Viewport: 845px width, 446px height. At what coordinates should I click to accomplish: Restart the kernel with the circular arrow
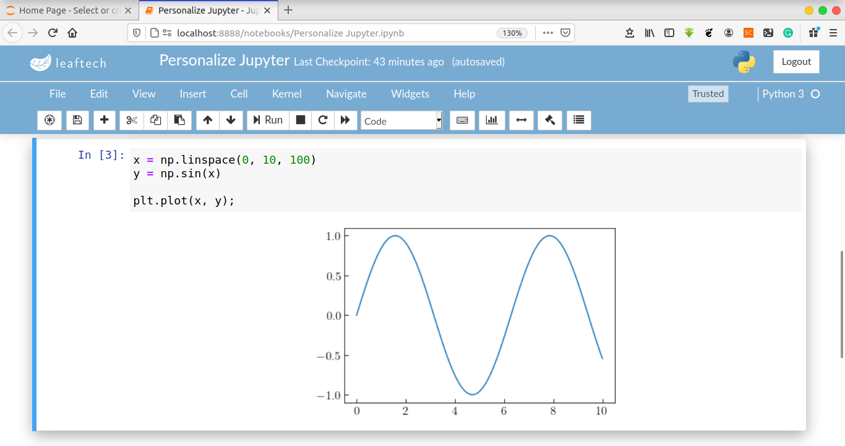tap(323, 120)
